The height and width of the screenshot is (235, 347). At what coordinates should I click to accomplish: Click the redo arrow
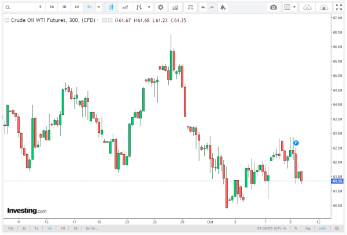[x=212, y=8]
